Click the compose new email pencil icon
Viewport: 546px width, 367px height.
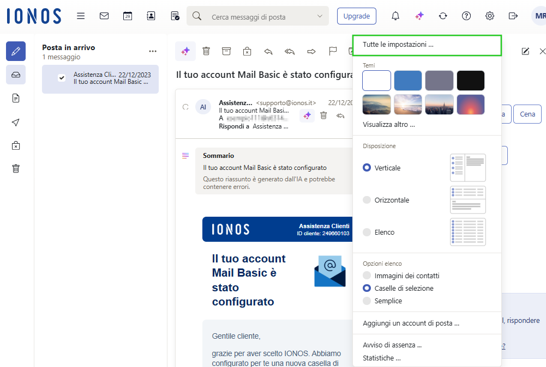click(16, 51)
